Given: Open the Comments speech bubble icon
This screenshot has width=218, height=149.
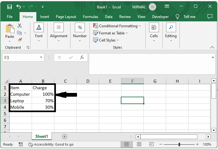Looking at the screenshot, I should [210, 16].
